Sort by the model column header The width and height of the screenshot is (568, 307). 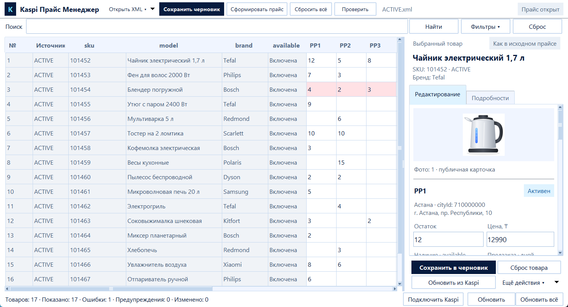(x=169, y=46)
